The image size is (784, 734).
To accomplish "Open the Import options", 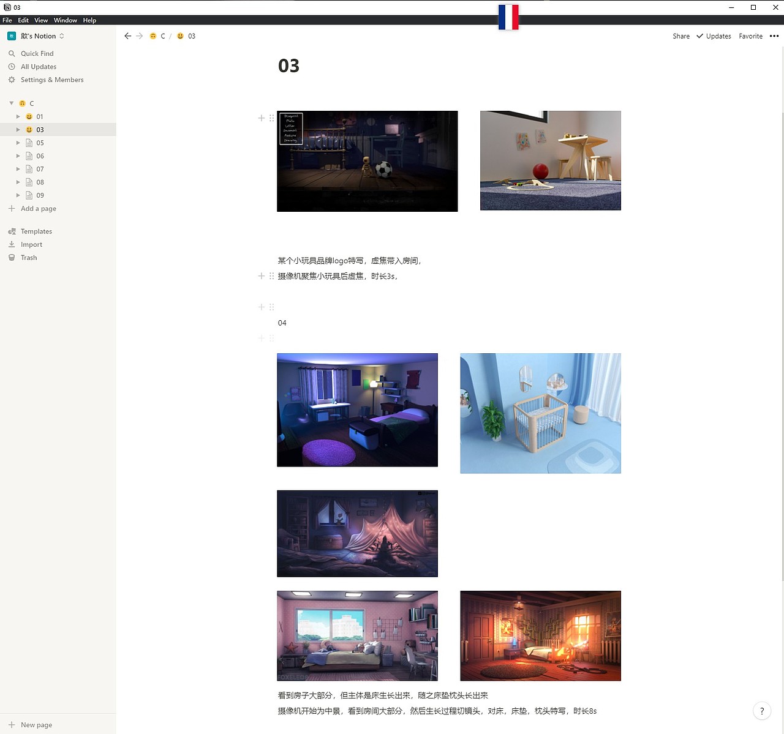I will (31, 244).
